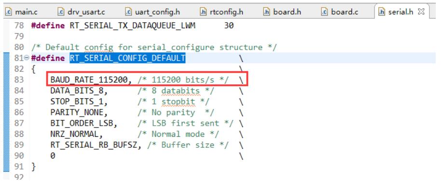Collapse the define fold at line 81
Image resolution: width=442 pixels, height=183 pixels.
(x=27, y=58)
